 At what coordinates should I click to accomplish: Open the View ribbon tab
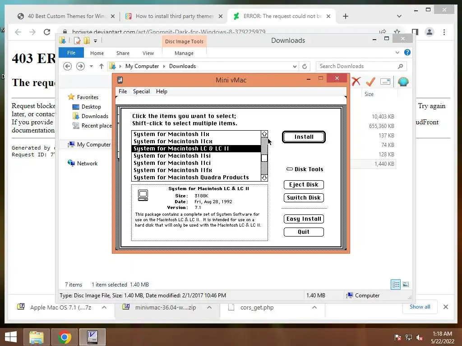[x=148, y=53]
